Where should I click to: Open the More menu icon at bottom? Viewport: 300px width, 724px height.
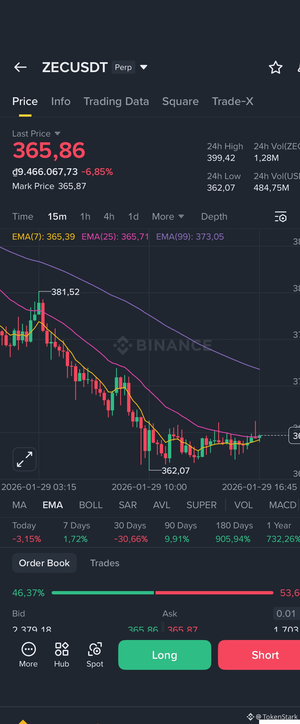[x=28, y=655]
